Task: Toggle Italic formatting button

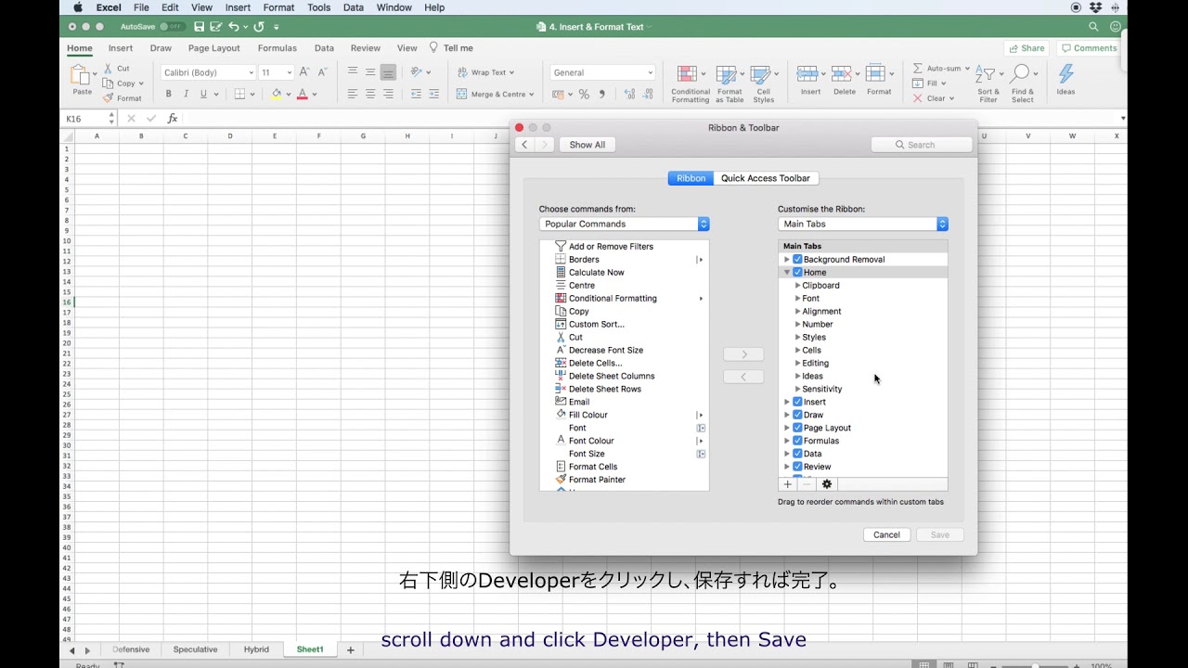Action: pos(186,94)
